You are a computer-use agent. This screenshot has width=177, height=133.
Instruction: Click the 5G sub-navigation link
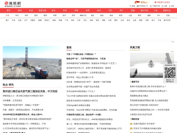[x=159, y=16]
